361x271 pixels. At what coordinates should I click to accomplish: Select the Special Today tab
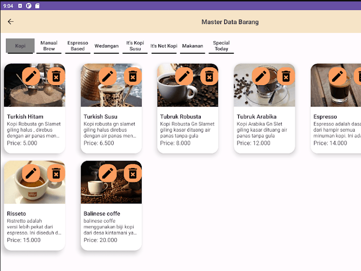click(x=221, y=46)
